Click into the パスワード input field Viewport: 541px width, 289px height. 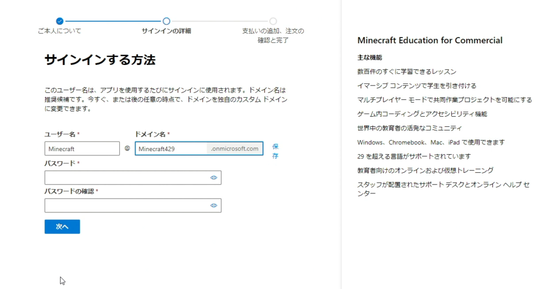point(127,178)
